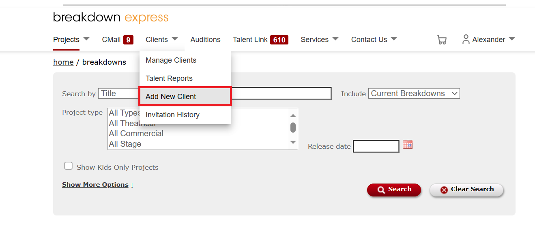Open the Include Current Breakdowns dropdown
This screenshot has height=228, width=535.
(414, 93)
